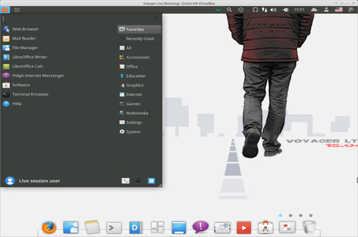Screen dimensions: 358x237
Task: Select the Favorites category
Action: [139, 29]
